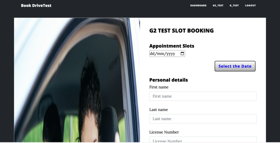Screen dimensions: 280x143
Task: Focus the First name text field
Action: pyautogui.click(x=203, y=96)
